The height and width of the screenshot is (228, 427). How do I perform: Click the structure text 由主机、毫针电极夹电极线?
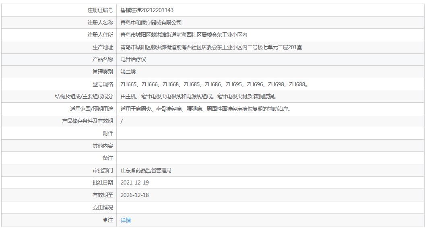point(199,96)
